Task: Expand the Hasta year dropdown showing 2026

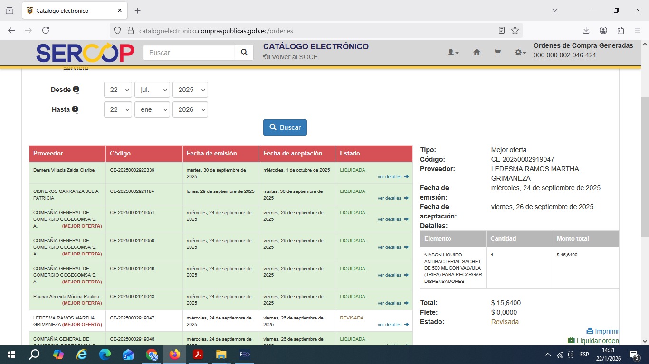Action: [x=190, y=109]
